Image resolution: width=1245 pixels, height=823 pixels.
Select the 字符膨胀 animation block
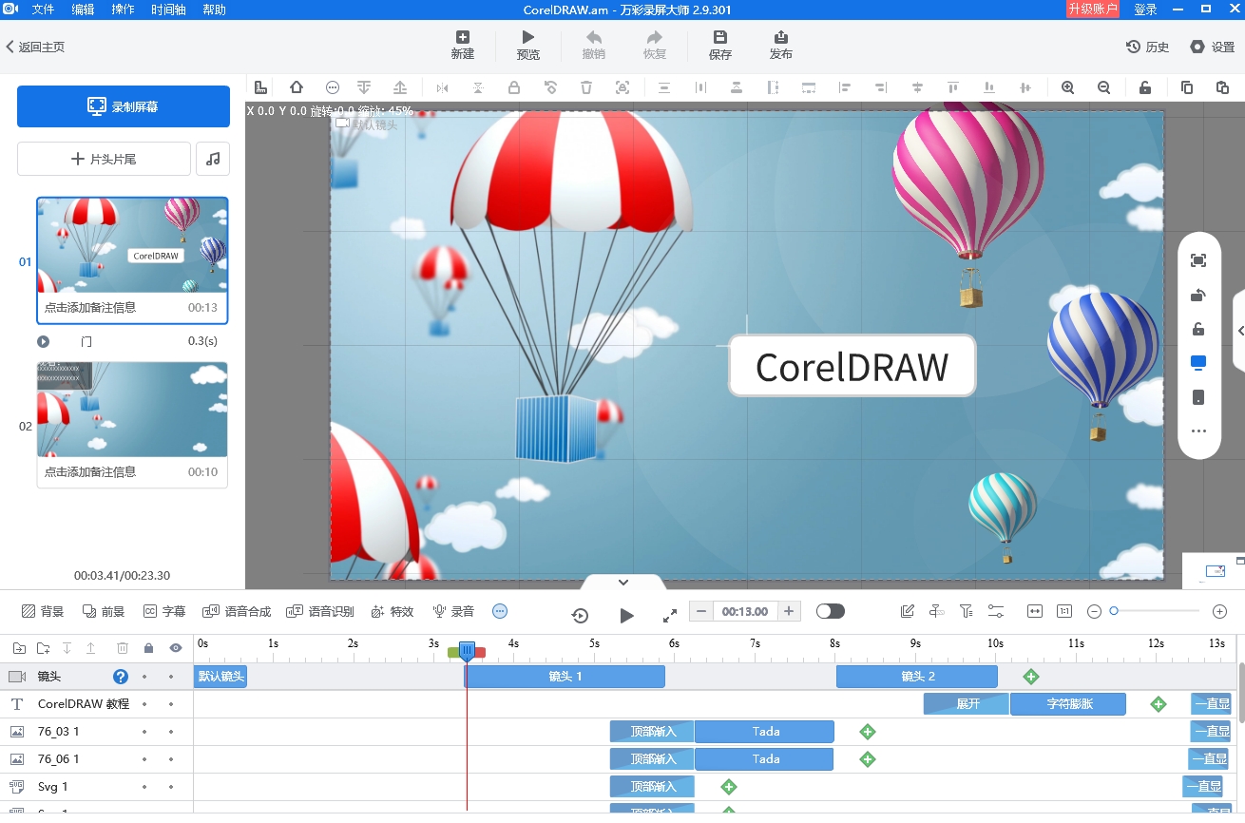tap(1069, 704)
